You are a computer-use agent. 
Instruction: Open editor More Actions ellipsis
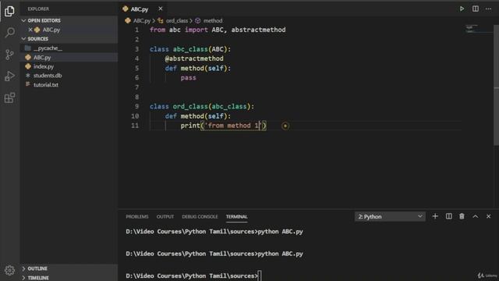pos(489,9)
